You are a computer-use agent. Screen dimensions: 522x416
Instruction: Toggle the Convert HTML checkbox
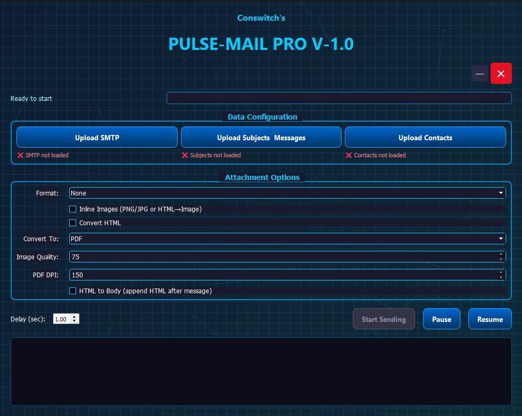pyautogui.click(x=73, y=223)
